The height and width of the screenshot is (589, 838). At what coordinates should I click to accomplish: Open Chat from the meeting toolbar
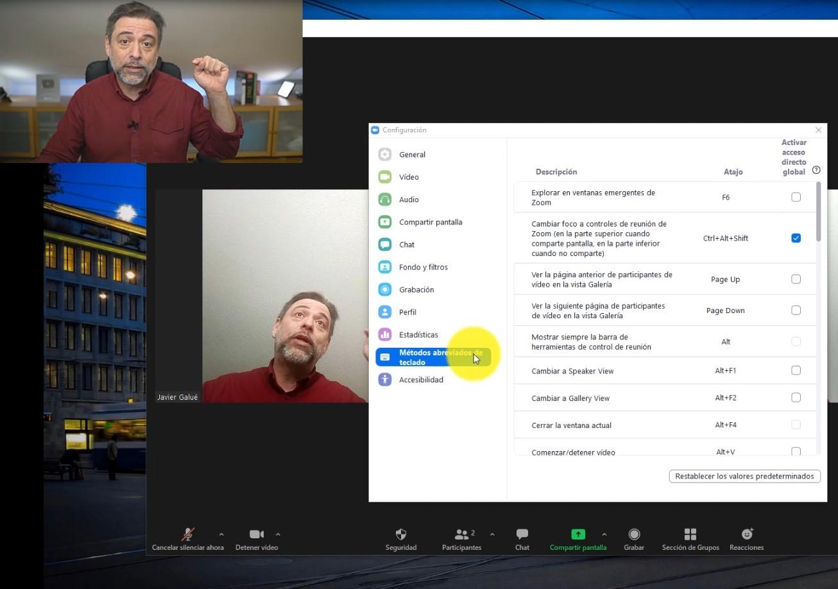coord(522,534)
